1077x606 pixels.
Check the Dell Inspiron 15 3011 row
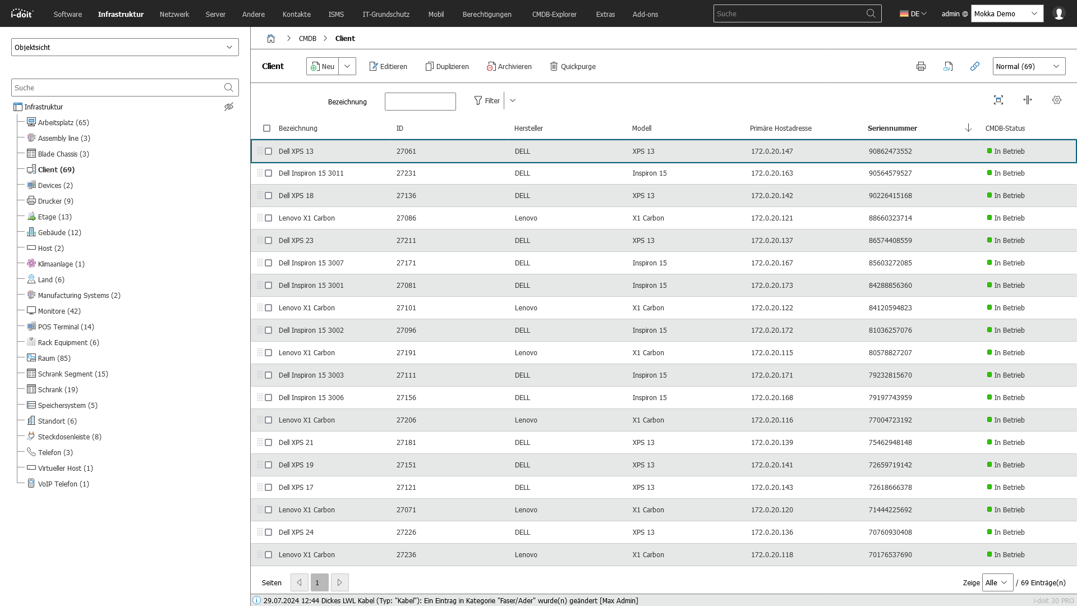pyautogui.click(x=268, y=173)
